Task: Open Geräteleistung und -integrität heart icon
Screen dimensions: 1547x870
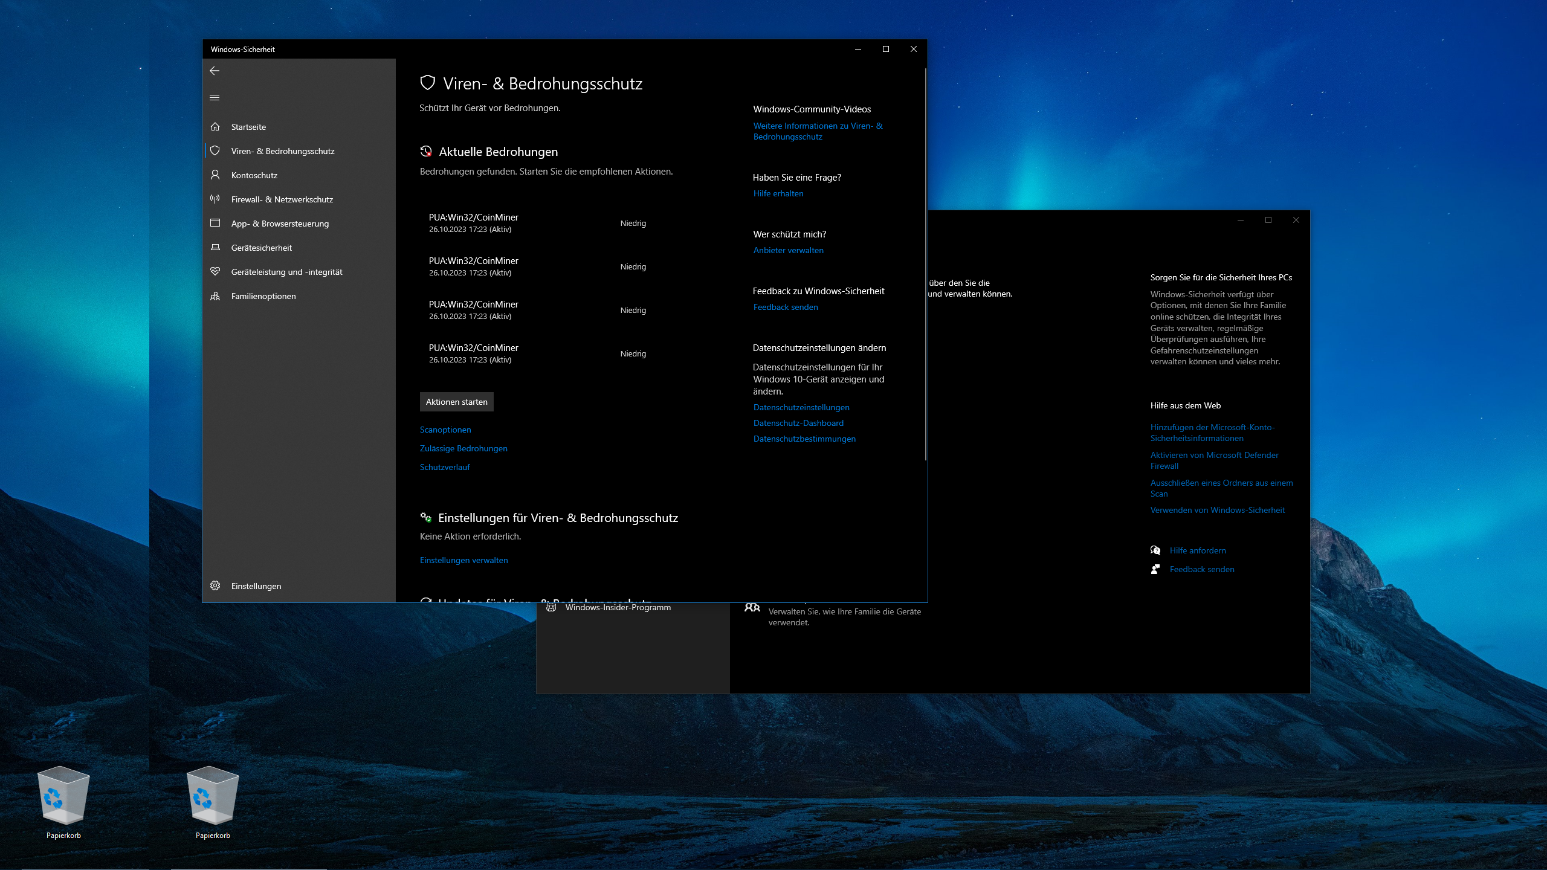Action: tap(216, 272)
